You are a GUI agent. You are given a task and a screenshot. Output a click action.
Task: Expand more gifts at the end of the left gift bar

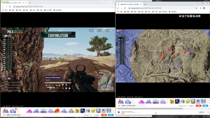click(113, 111)
